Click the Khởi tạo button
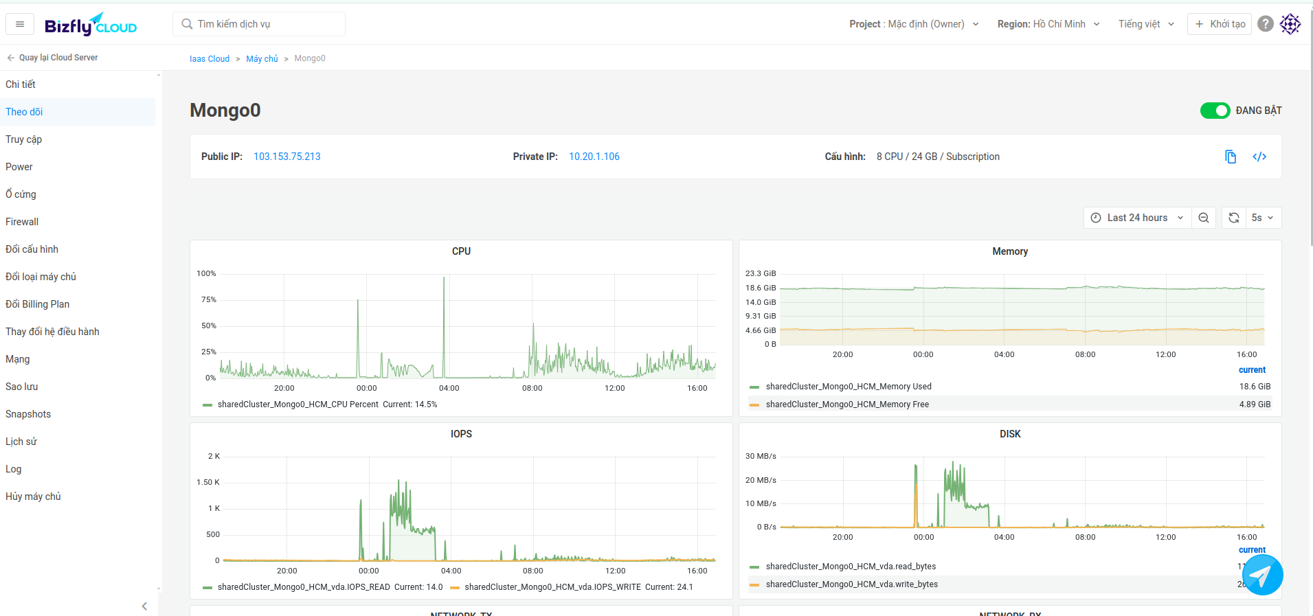Viewport: 1313px width, 616px height. click(x=1220, y=24)
